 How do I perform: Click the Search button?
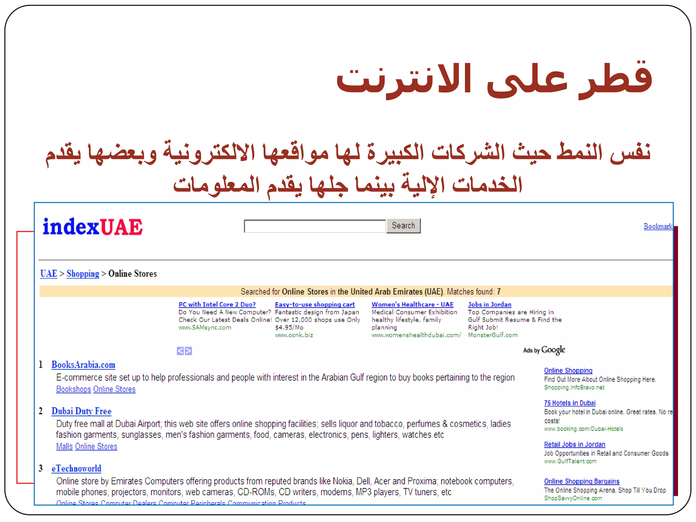403,226
